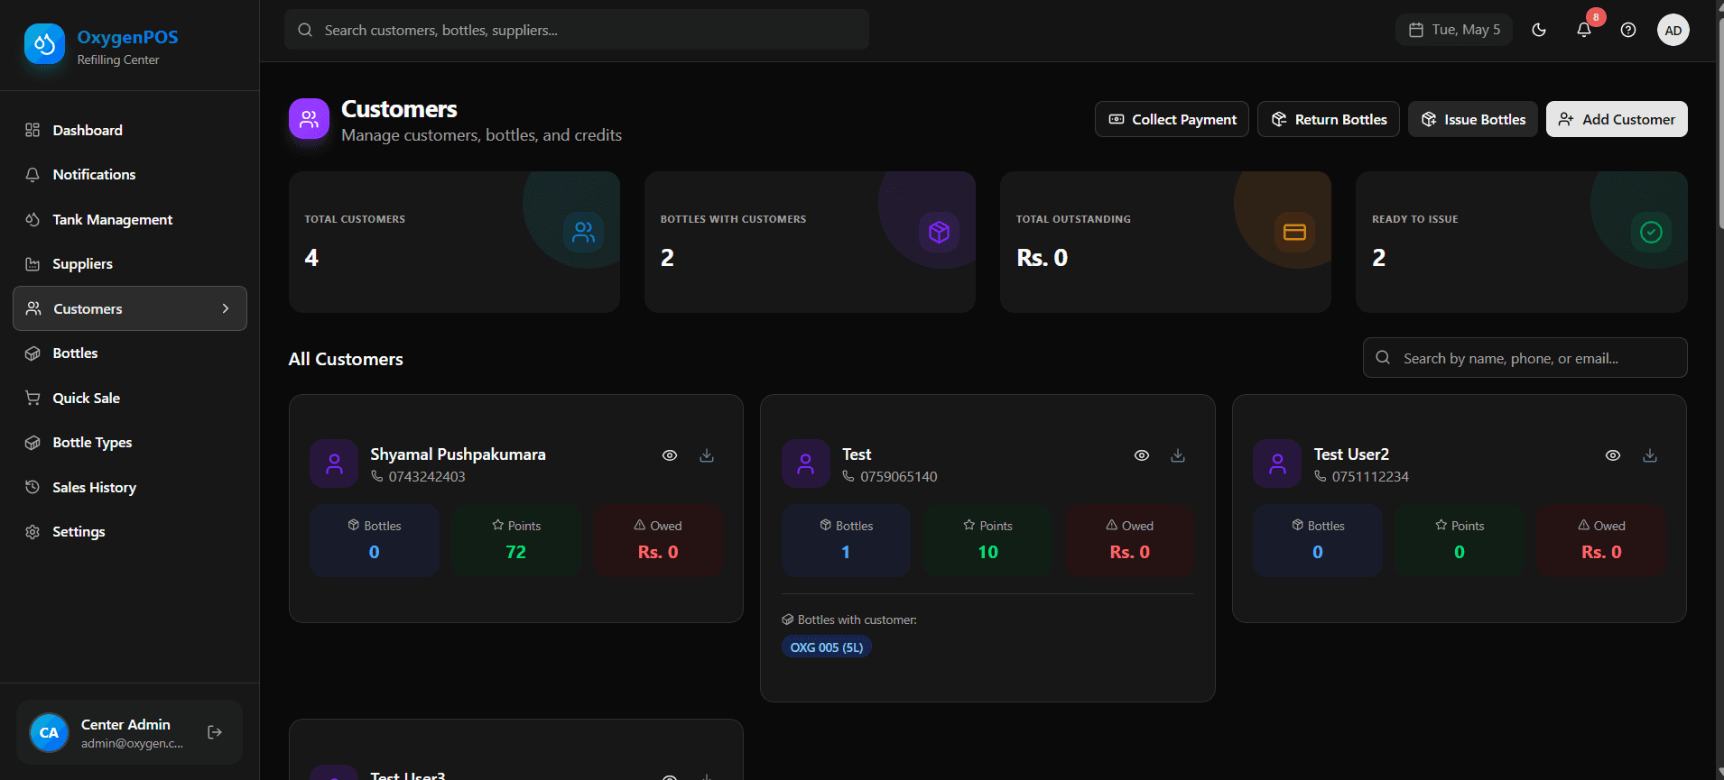Download Test customer's record
Viewport: 1724px width, 780px height.
pyautogui.click(x=1178, y=455)
